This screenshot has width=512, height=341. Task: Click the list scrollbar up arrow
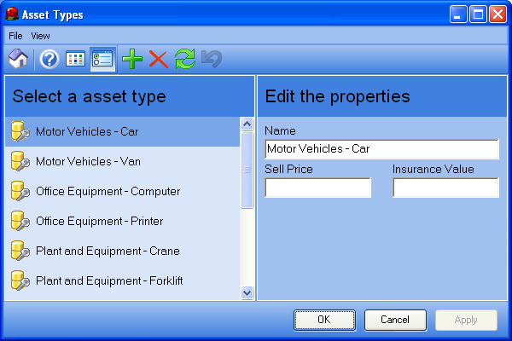pyautogui.click(x=247, y=124)
